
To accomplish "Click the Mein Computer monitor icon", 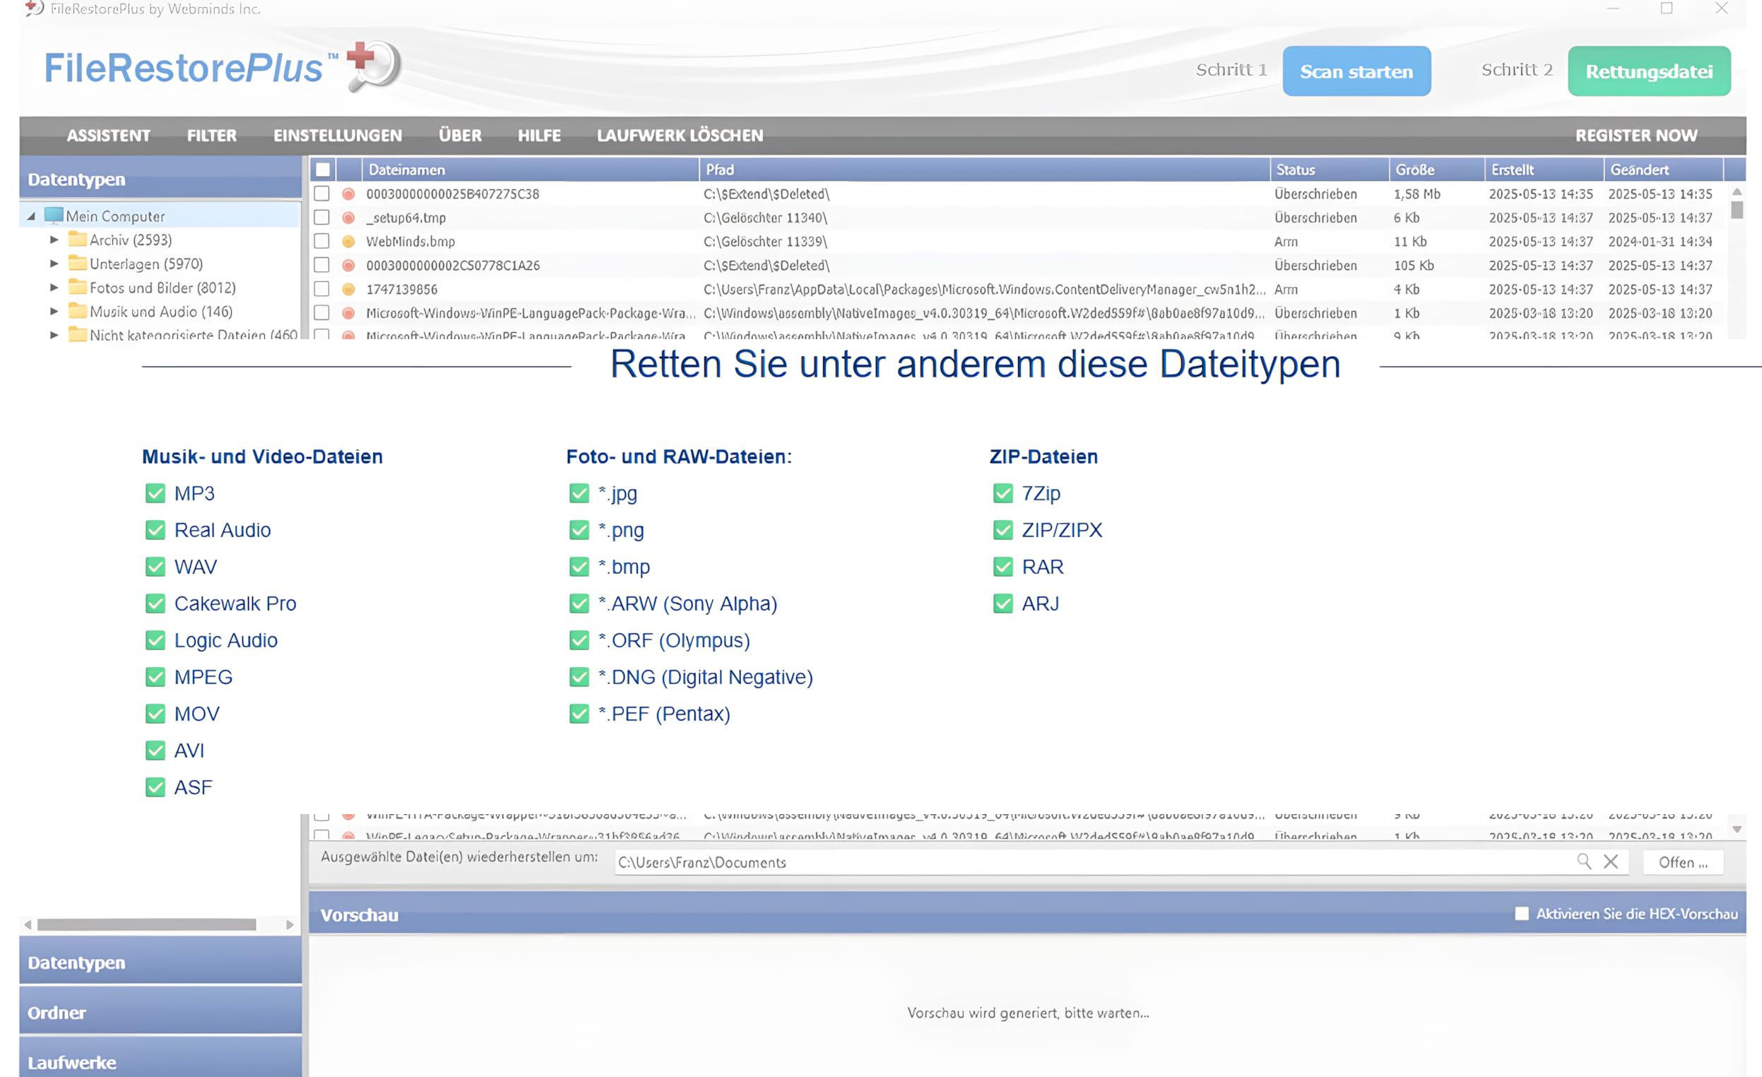I will pyautogui.click(x=54, y=216).
